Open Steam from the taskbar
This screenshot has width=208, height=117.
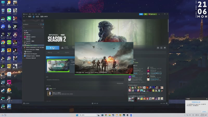(113, 115)
